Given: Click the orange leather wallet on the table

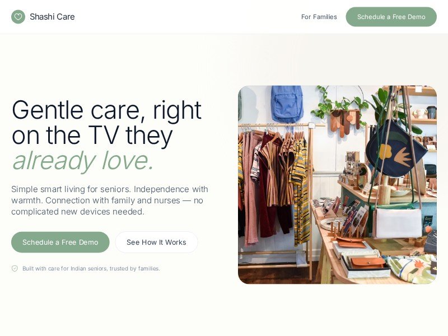Looking at the screenshot, I should pos(367,263).
